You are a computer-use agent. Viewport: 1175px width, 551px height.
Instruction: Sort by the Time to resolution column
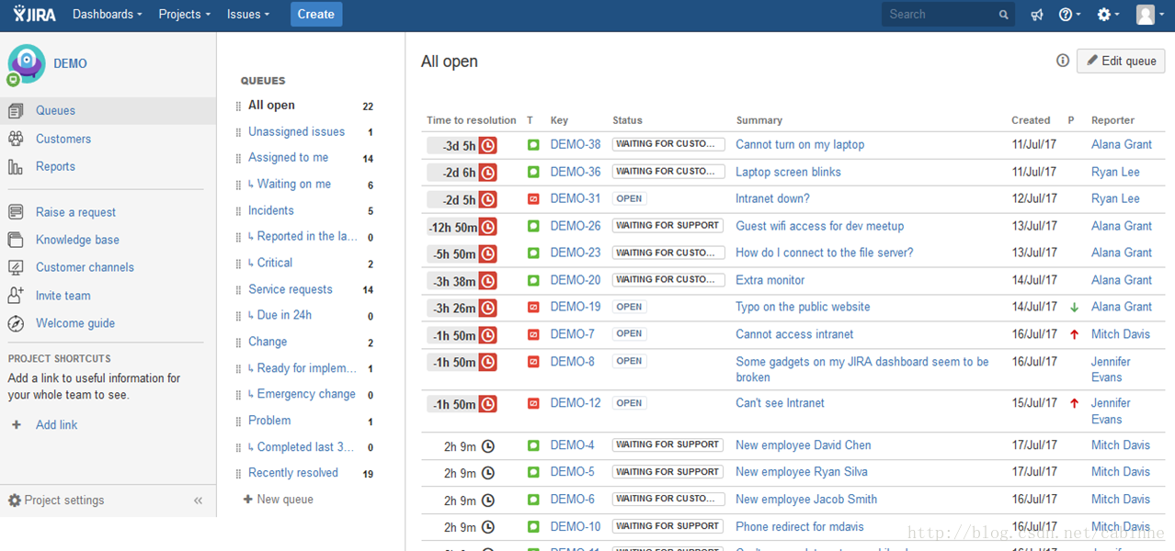pos(472,120)
